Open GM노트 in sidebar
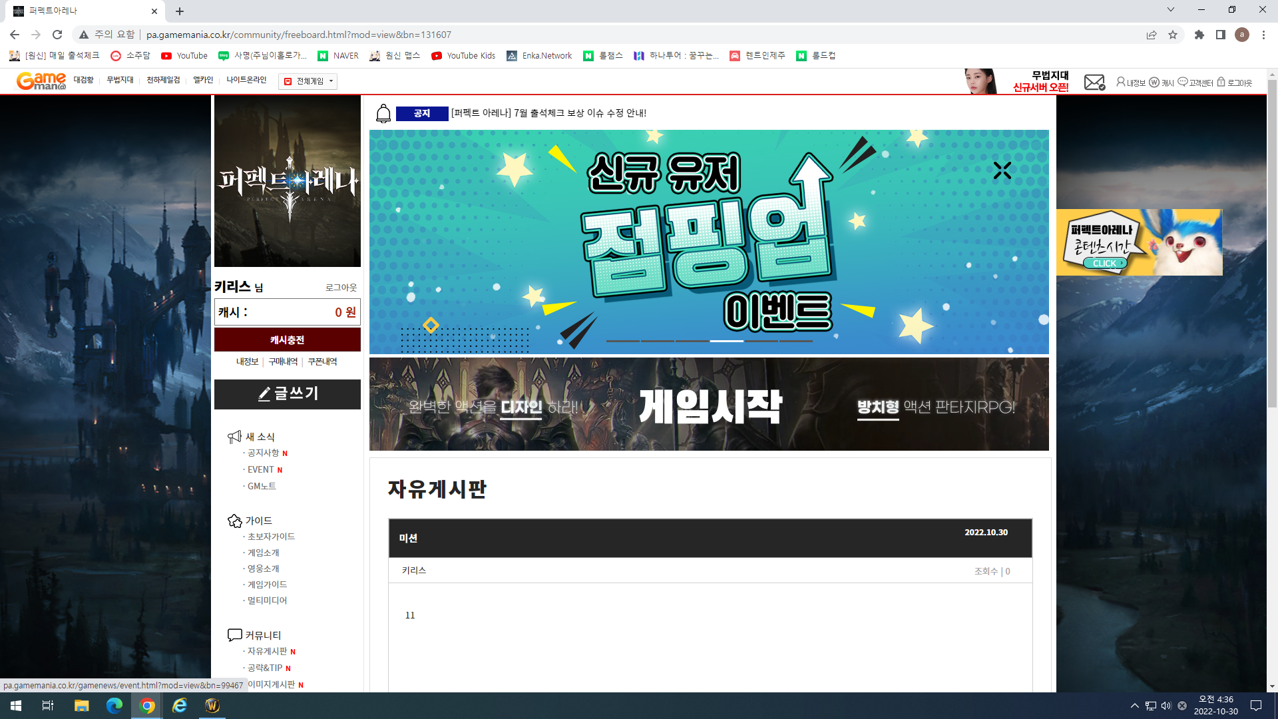Viewport: 1278px width, 719px height. [262, 486]
